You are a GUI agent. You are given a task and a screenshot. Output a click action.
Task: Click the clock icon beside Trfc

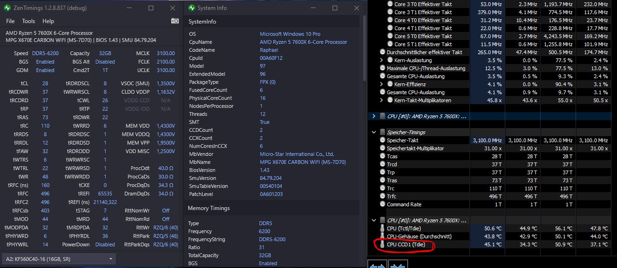(383, 196)
